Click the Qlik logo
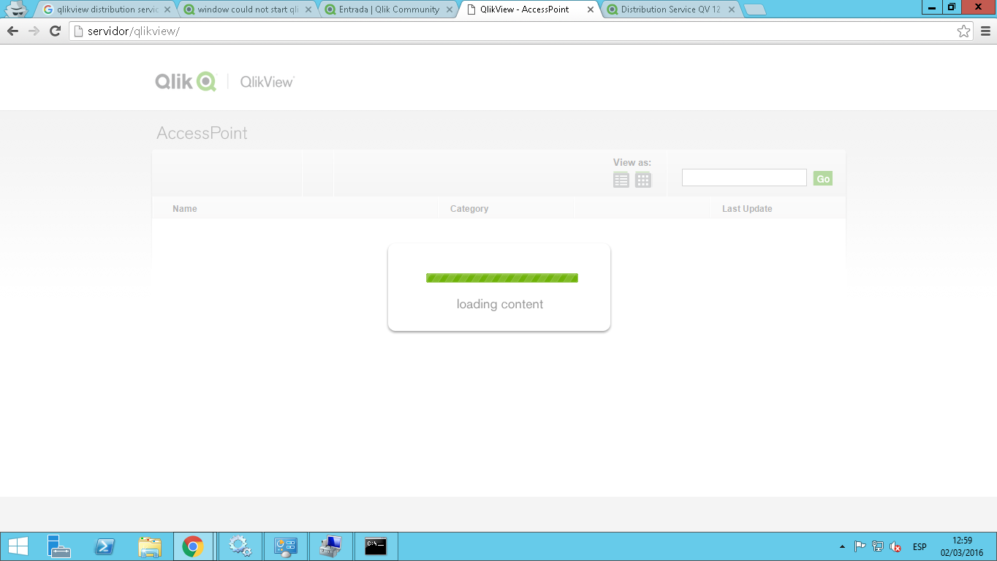997x561 pixels. (x=186, y=81)
